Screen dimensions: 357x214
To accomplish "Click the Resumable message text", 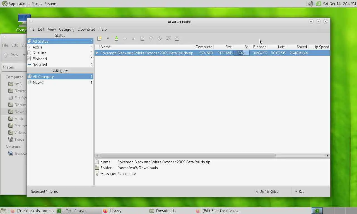I will pyautogui.click(x=126, y=174).
